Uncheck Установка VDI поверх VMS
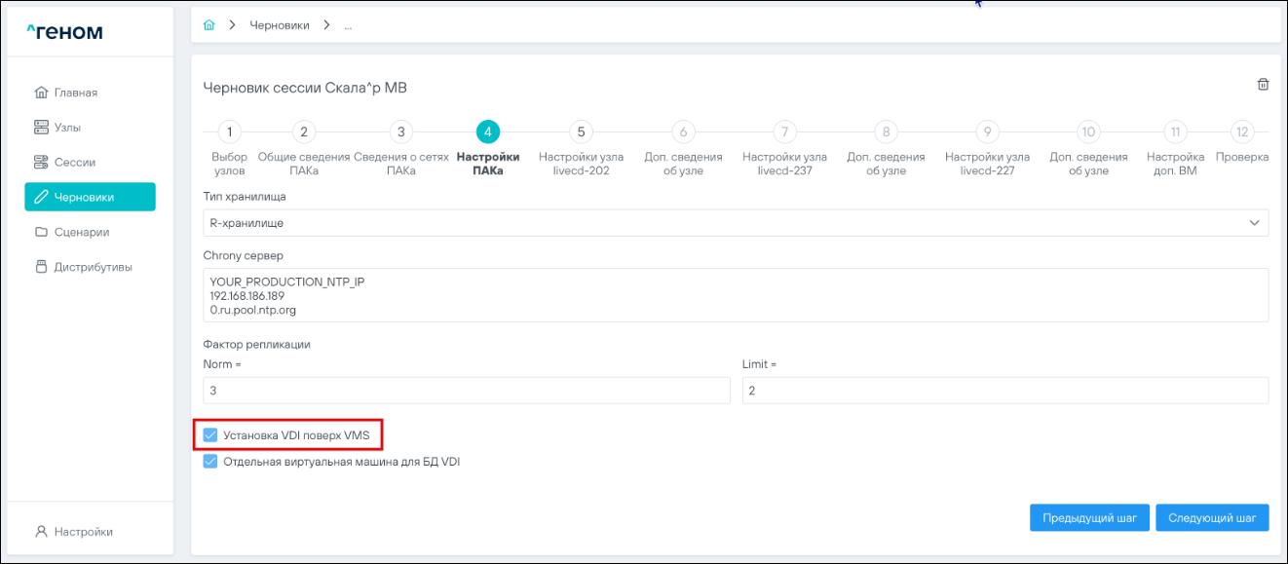Image resolution: width=1288 pixels, height=564 pixels. coord(210,434)
